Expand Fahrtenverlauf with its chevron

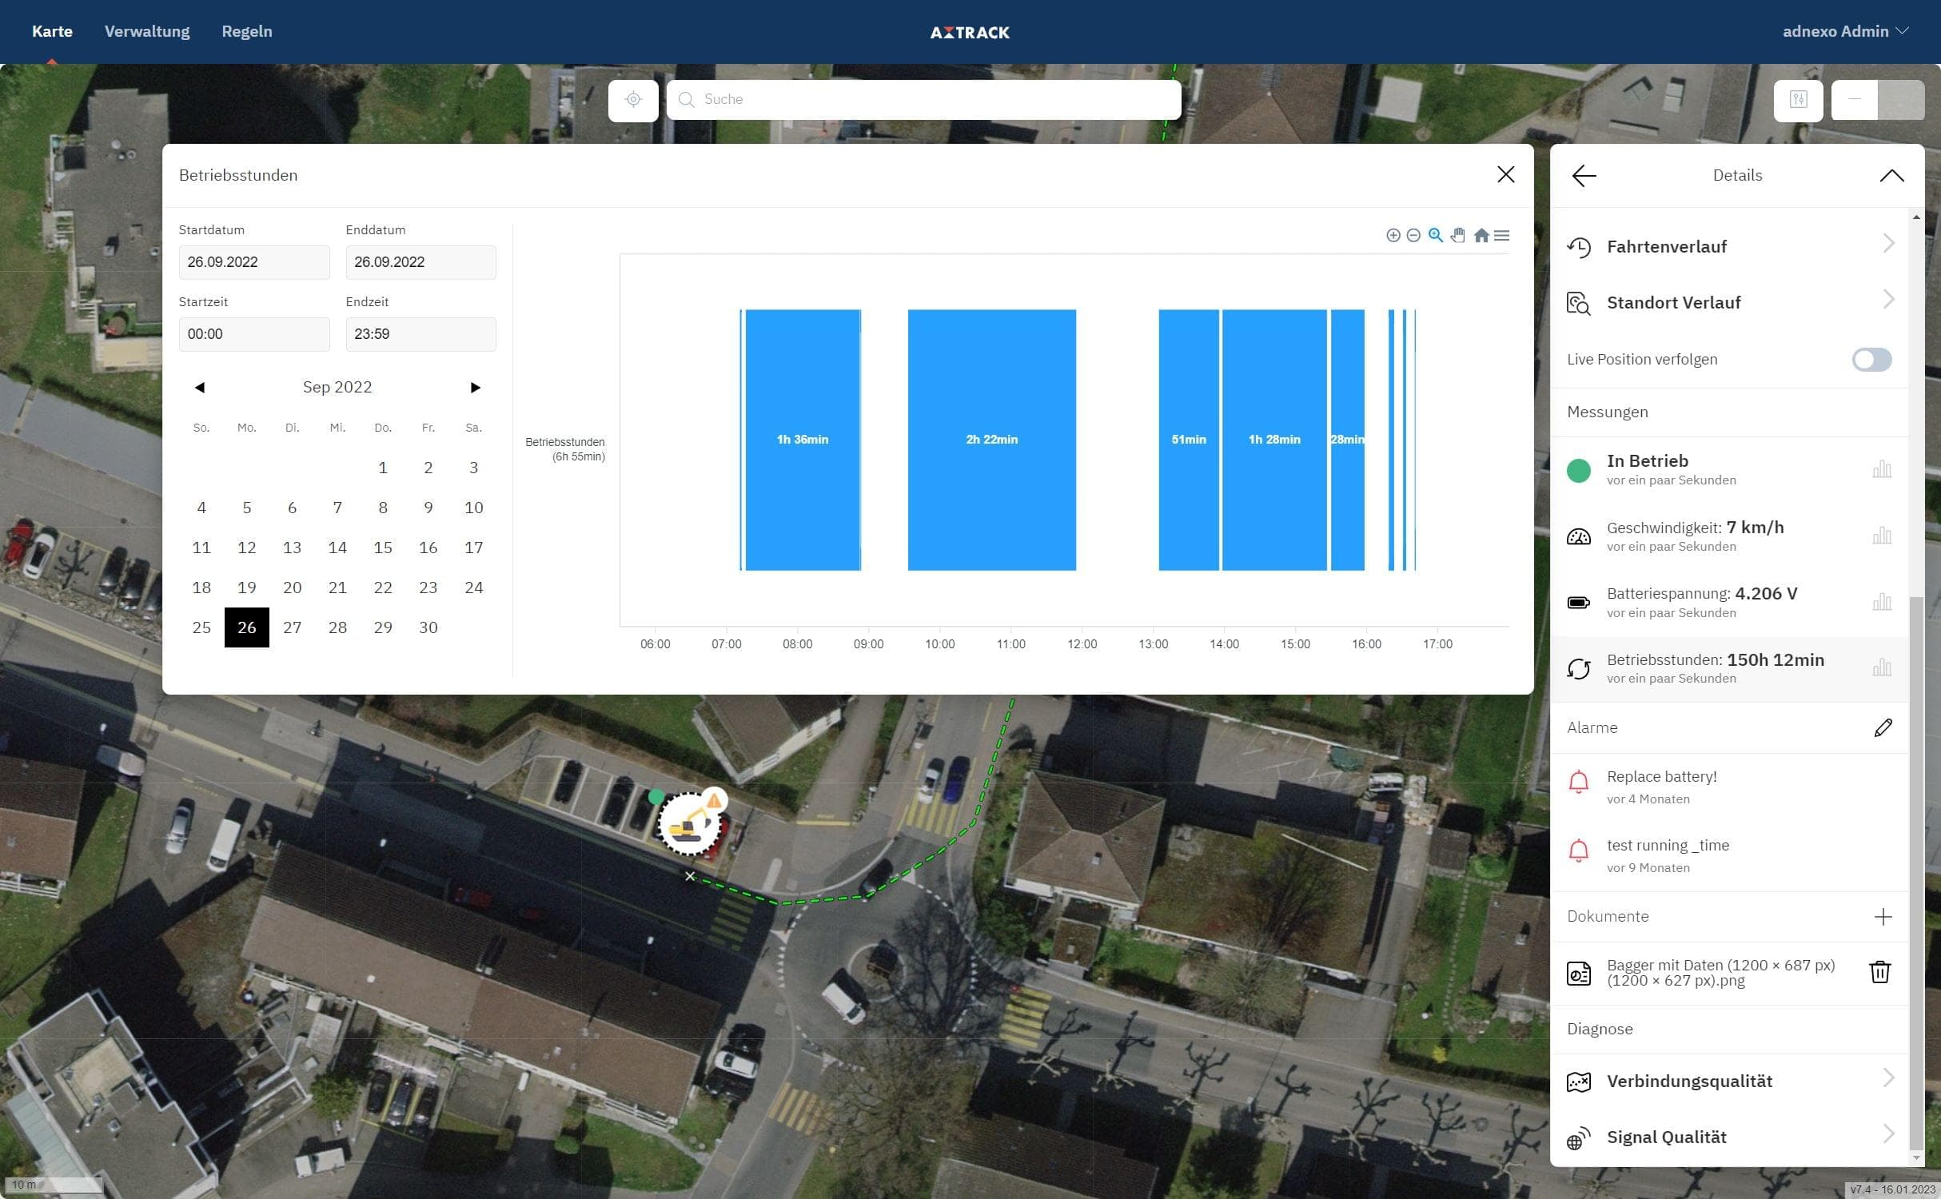(1888, 244)
